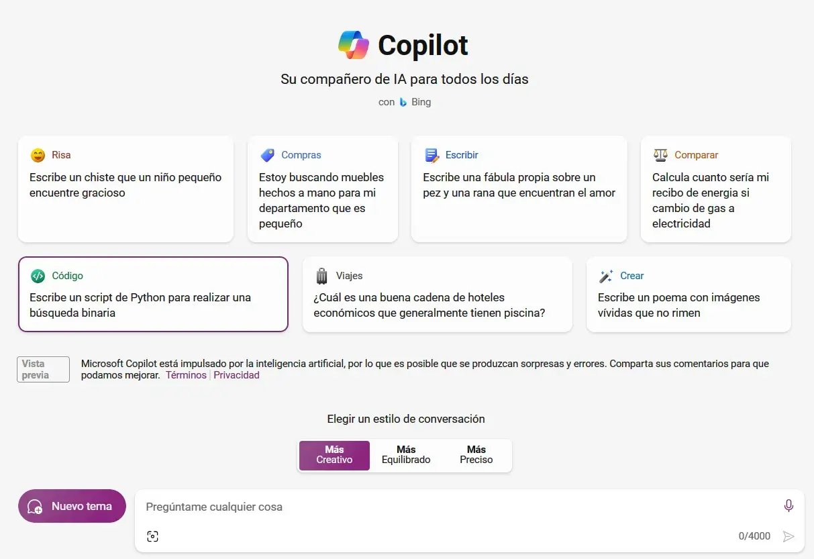The height and width of the screenshot is (559, 814).
Task: Select the Más Creativo conversation style
Action: tap(334, 455)
